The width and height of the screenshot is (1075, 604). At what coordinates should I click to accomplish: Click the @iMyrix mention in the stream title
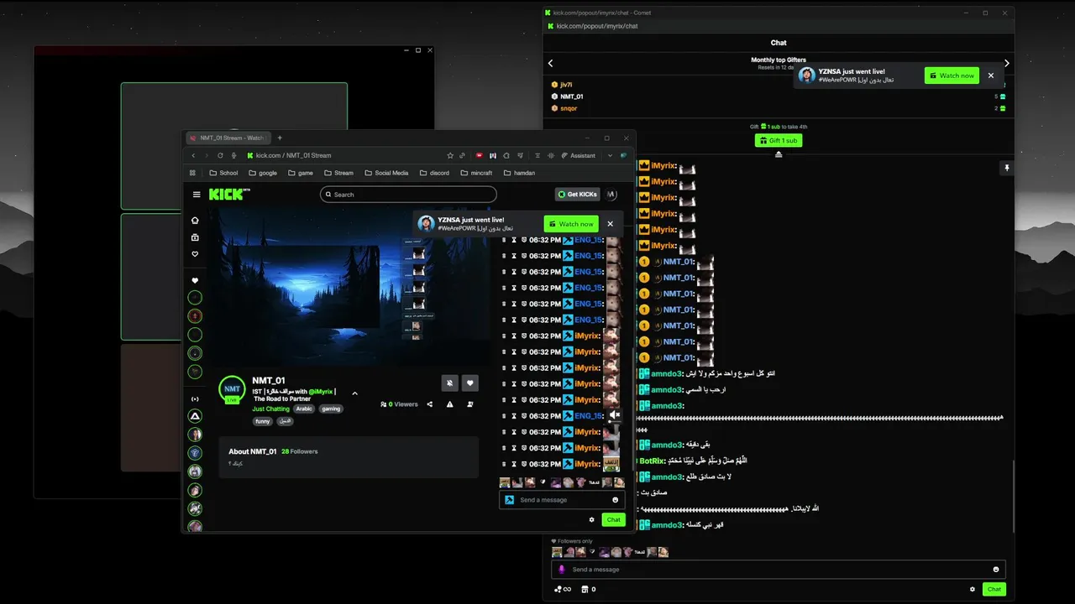coord(320,391)
